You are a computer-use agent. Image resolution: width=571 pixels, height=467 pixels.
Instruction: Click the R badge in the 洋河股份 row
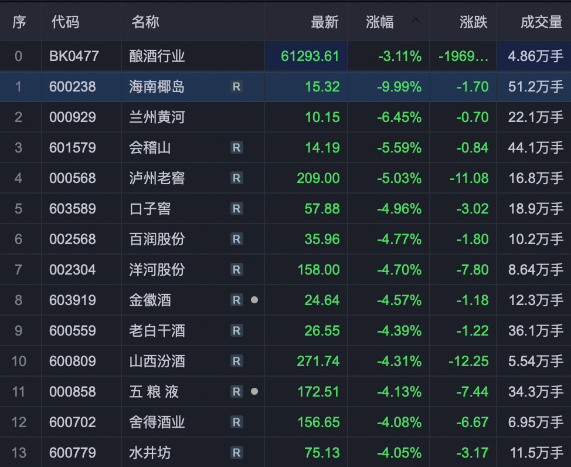236,270
